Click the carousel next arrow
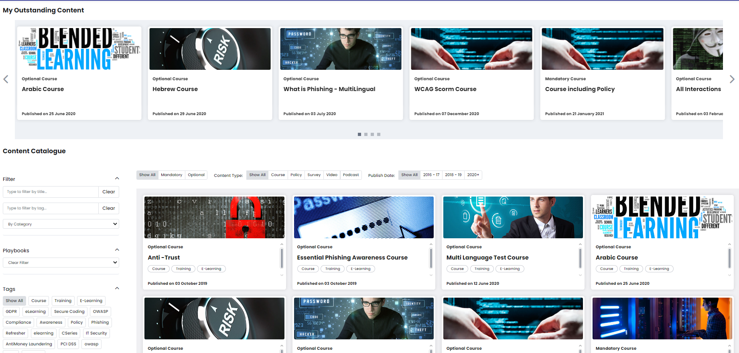 click(x=732, y=79)
